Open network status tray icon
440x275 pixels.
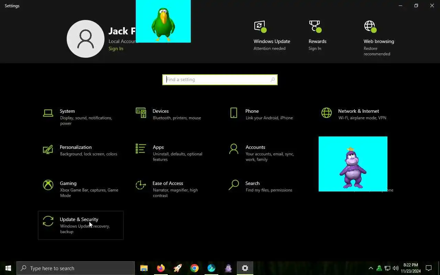(387, 268)
